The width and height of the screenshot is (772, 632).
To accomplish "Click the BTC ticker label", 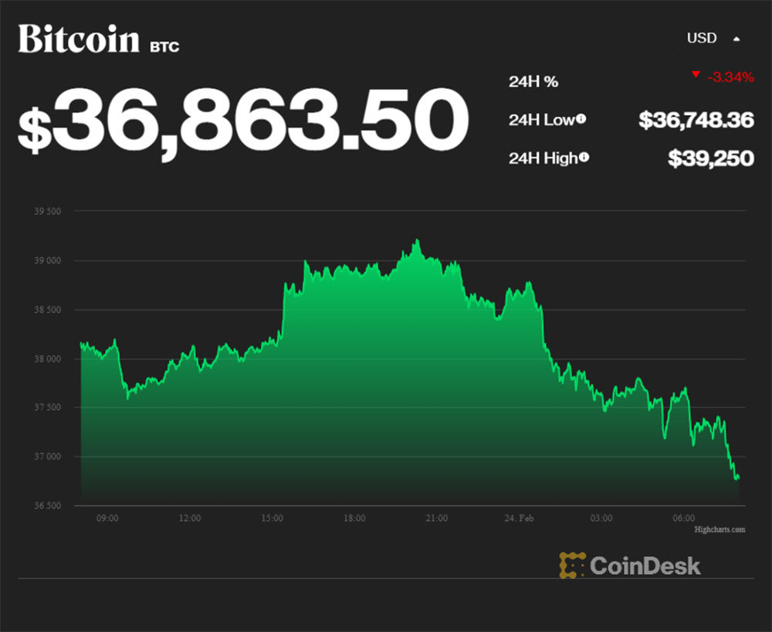I will click(x=164, y=47).
